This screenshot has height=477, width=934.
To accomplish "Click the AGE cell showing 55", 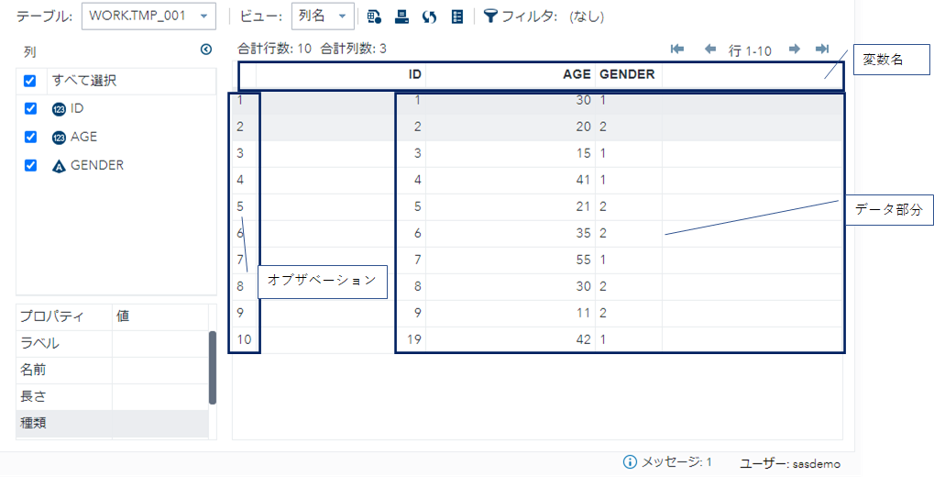I will pyautogui.click(x=511, y=260).
